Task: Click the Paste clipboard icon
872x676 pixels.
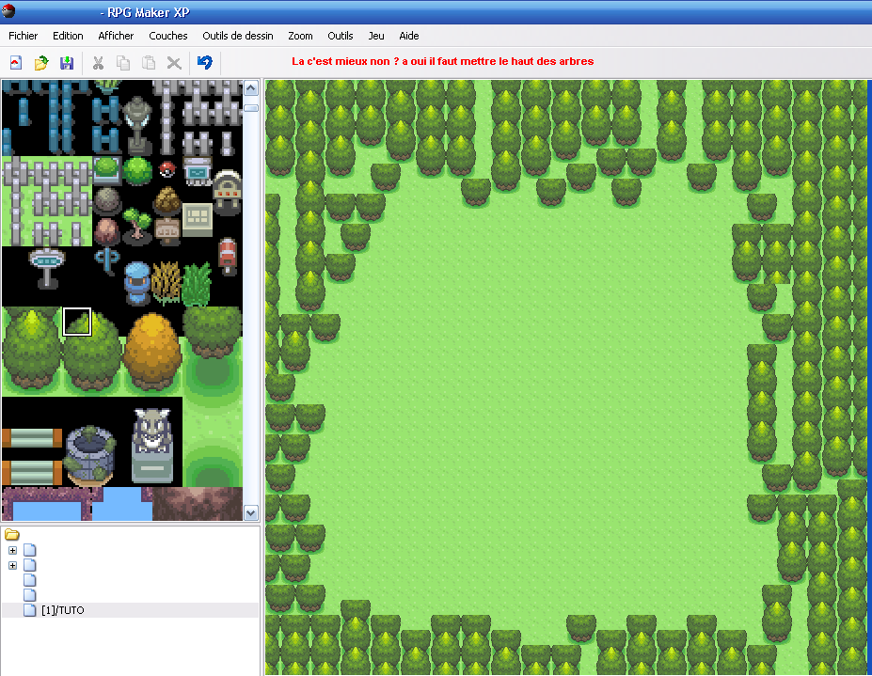Action: coord(149,63)
